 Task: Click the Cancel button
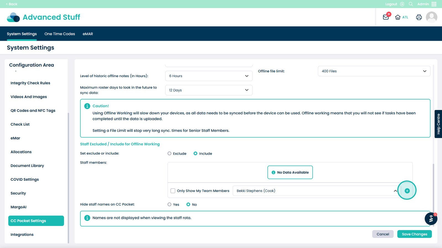pyautogui.click(x=383, y=234)
